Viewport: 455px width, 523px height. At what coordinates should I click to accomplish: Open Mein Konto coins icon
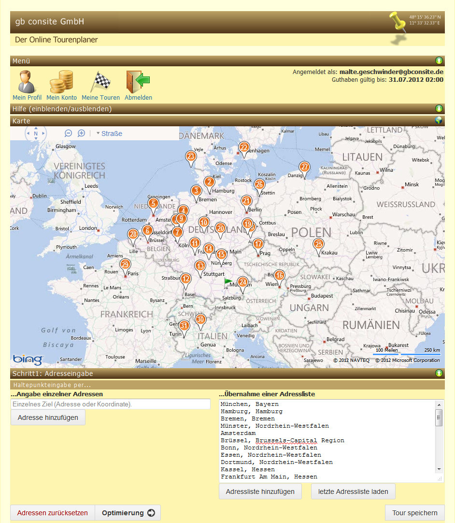61,82
